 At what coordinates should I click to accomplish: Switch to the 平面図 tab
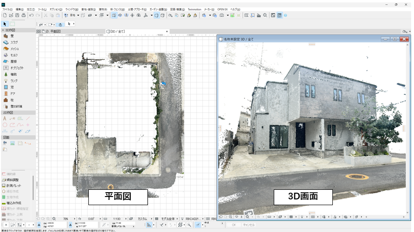pos(53,31)
